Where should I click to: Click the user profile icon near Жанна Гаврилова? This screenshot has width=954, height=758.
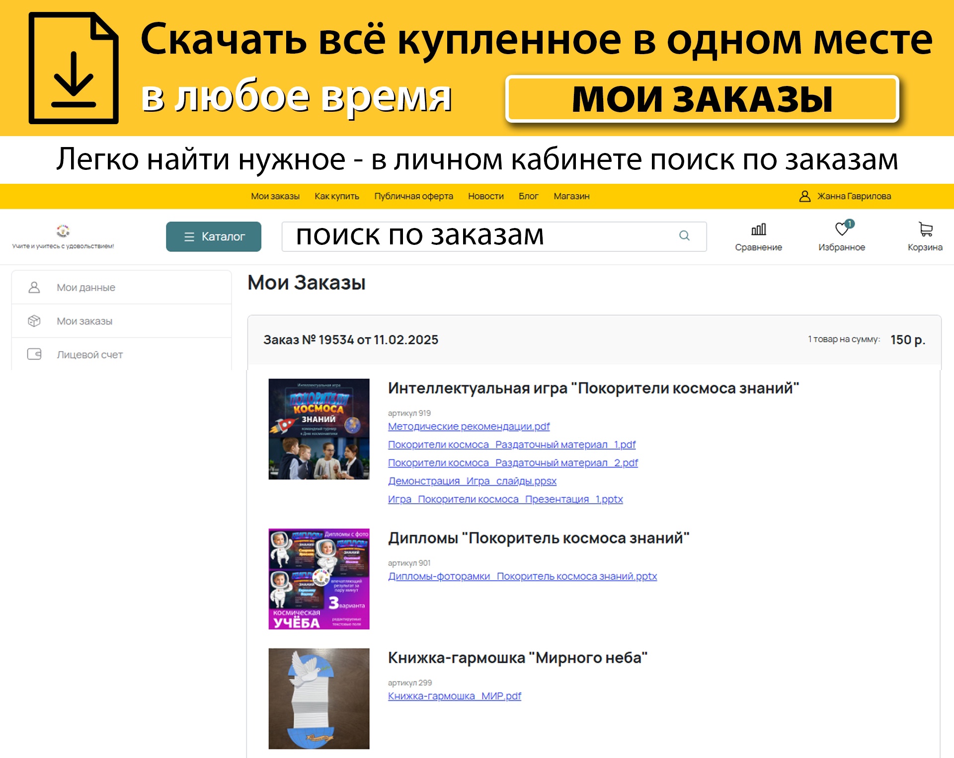pyautogui.click(x=804, y=196)
